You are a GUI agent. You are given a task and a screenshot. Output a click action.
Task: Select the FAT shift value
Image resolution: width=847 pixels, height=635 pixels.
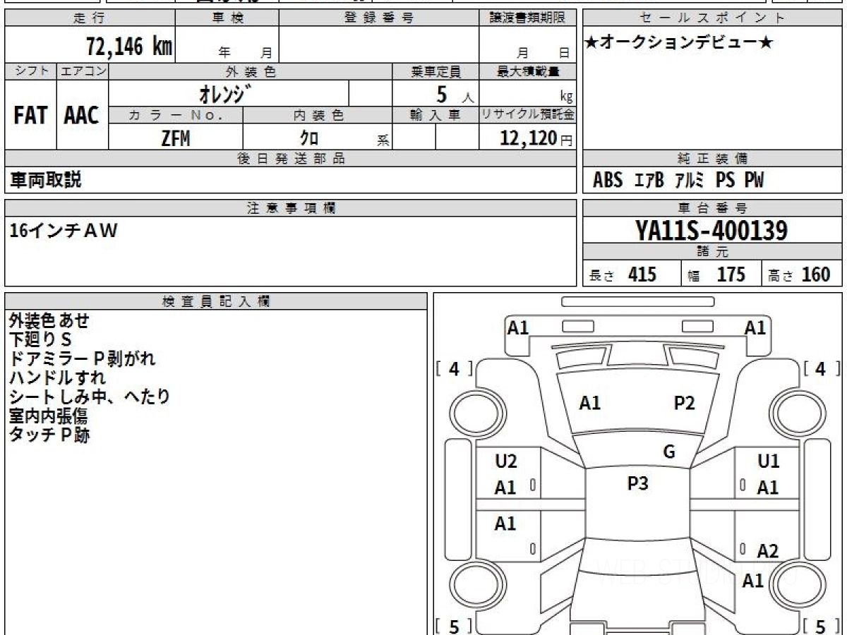coord(30,115)
